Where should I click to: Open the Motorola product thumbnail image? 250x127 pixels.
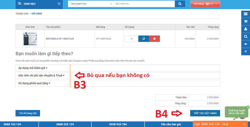coord(30,39)
